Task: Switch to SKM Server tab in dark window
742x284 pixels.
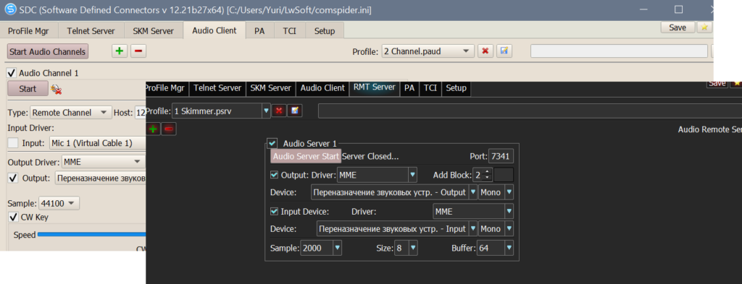Action: point(271,88)
